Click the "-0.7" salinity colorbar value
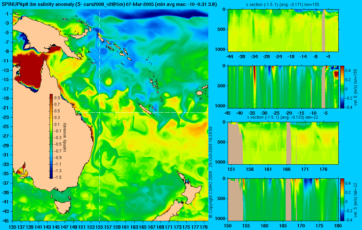This screenshot has width=362, height=230. tap(58, 151)
